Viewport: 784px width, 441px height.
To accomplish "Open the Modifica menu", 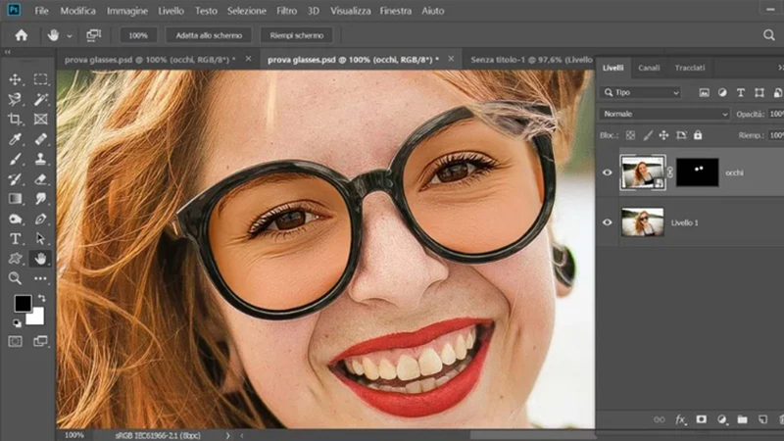I will [78, 11].
